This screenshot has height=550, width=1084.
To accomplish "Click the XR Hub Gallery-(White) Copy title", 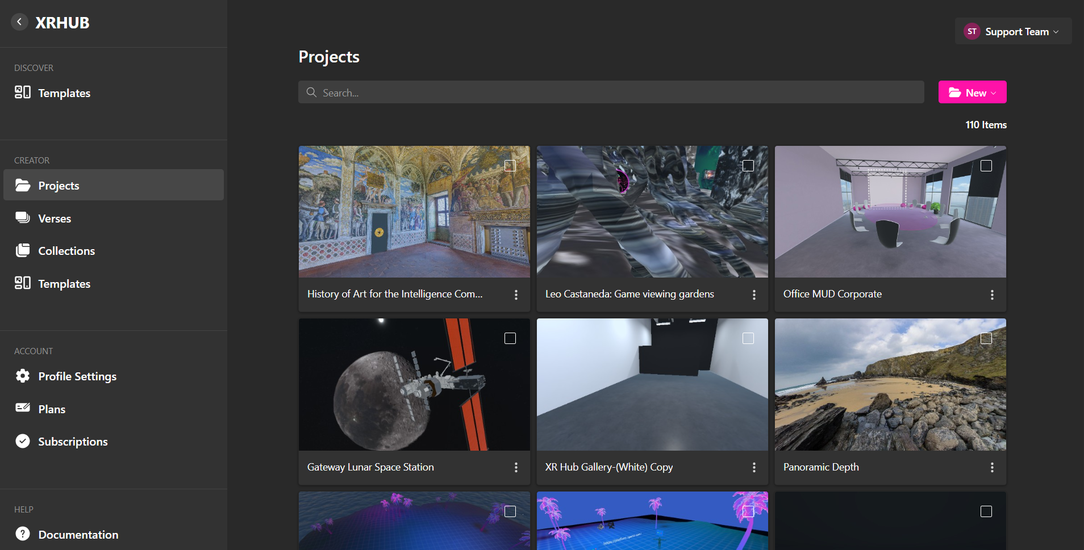I will click(609, 467).
